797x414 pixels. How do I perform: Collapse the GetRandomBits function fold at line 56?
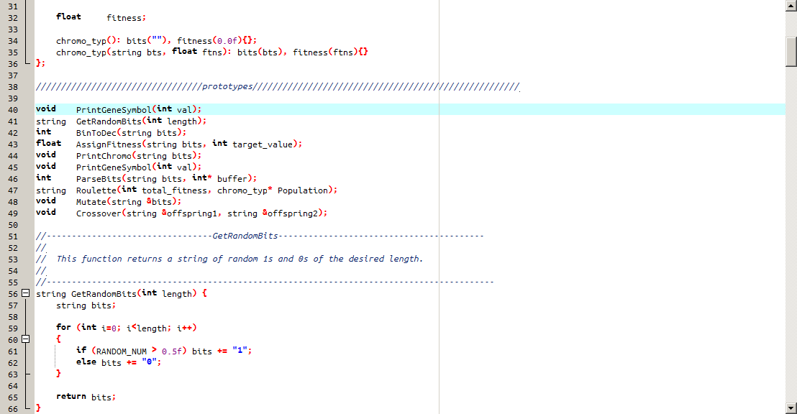(25, 293)
